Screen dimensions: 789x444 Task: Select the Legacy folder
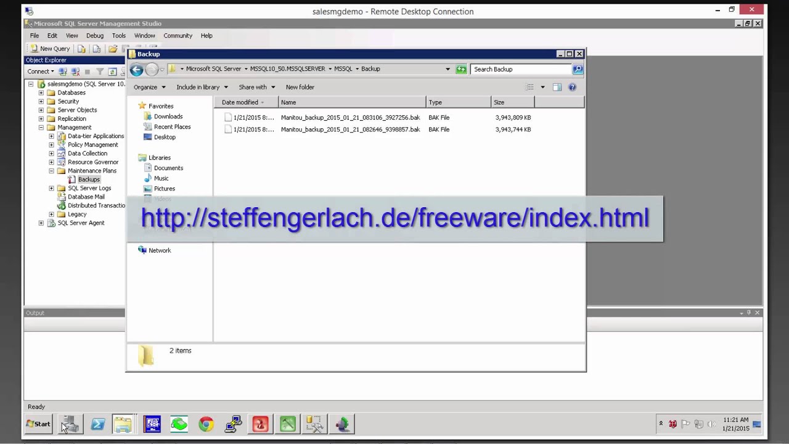click(77, 214)
